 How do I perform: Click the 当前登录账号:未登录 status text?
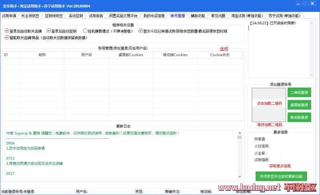pos(18,192)
